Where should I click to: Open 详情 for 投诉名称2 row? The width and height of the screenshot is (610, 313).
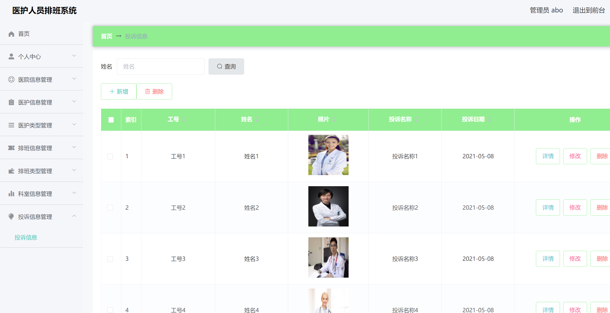[x=548, y=207]
